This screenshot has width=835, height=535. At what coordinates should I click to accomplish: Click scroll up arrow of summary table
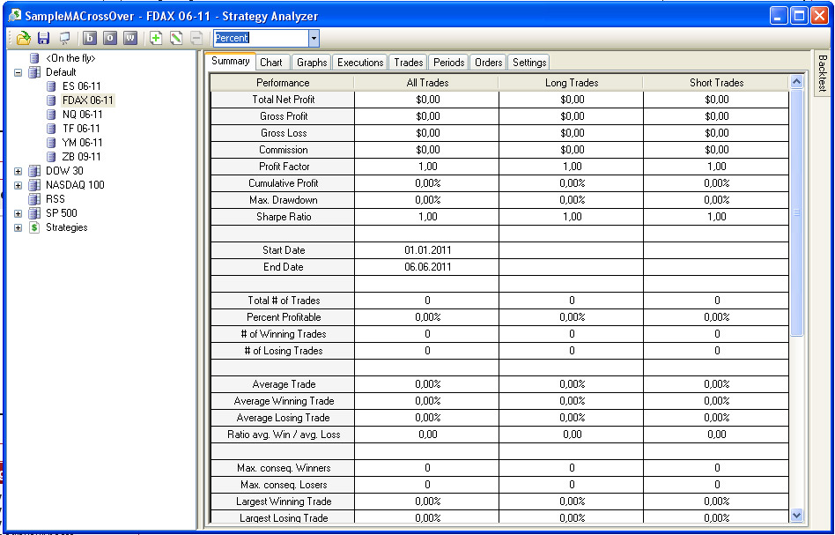coord(796,82)
